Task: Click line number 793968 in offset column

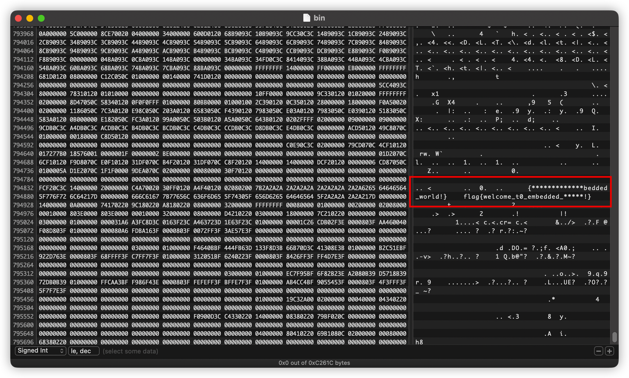Action: click(23, 34)
